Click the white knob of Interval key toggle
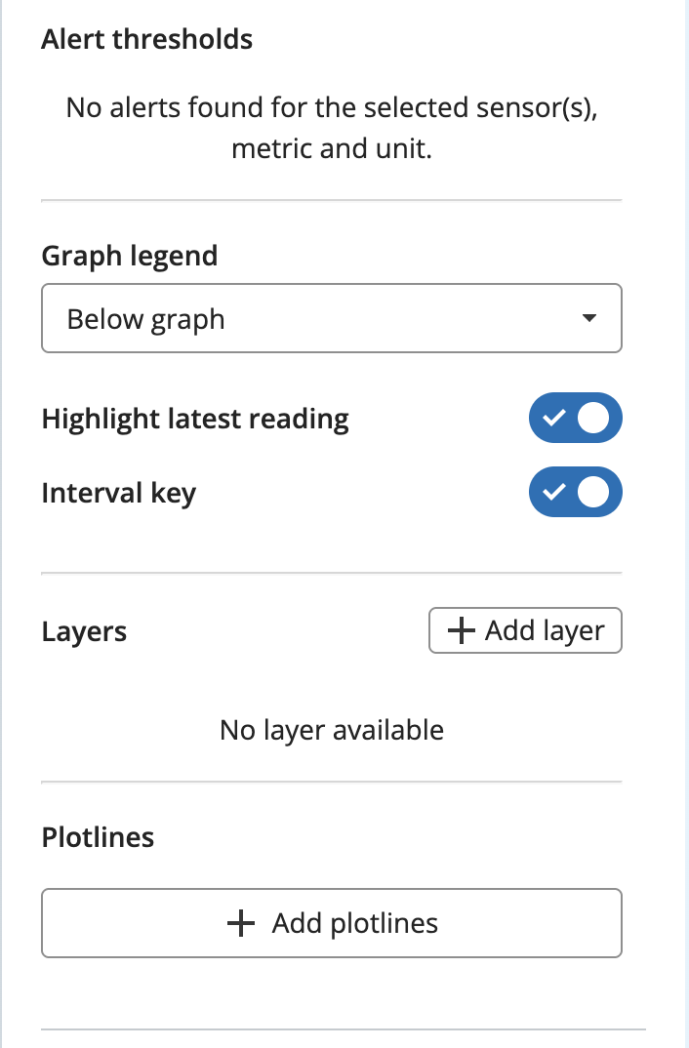The image size is (689, 1048). click(x=593, y=492)
